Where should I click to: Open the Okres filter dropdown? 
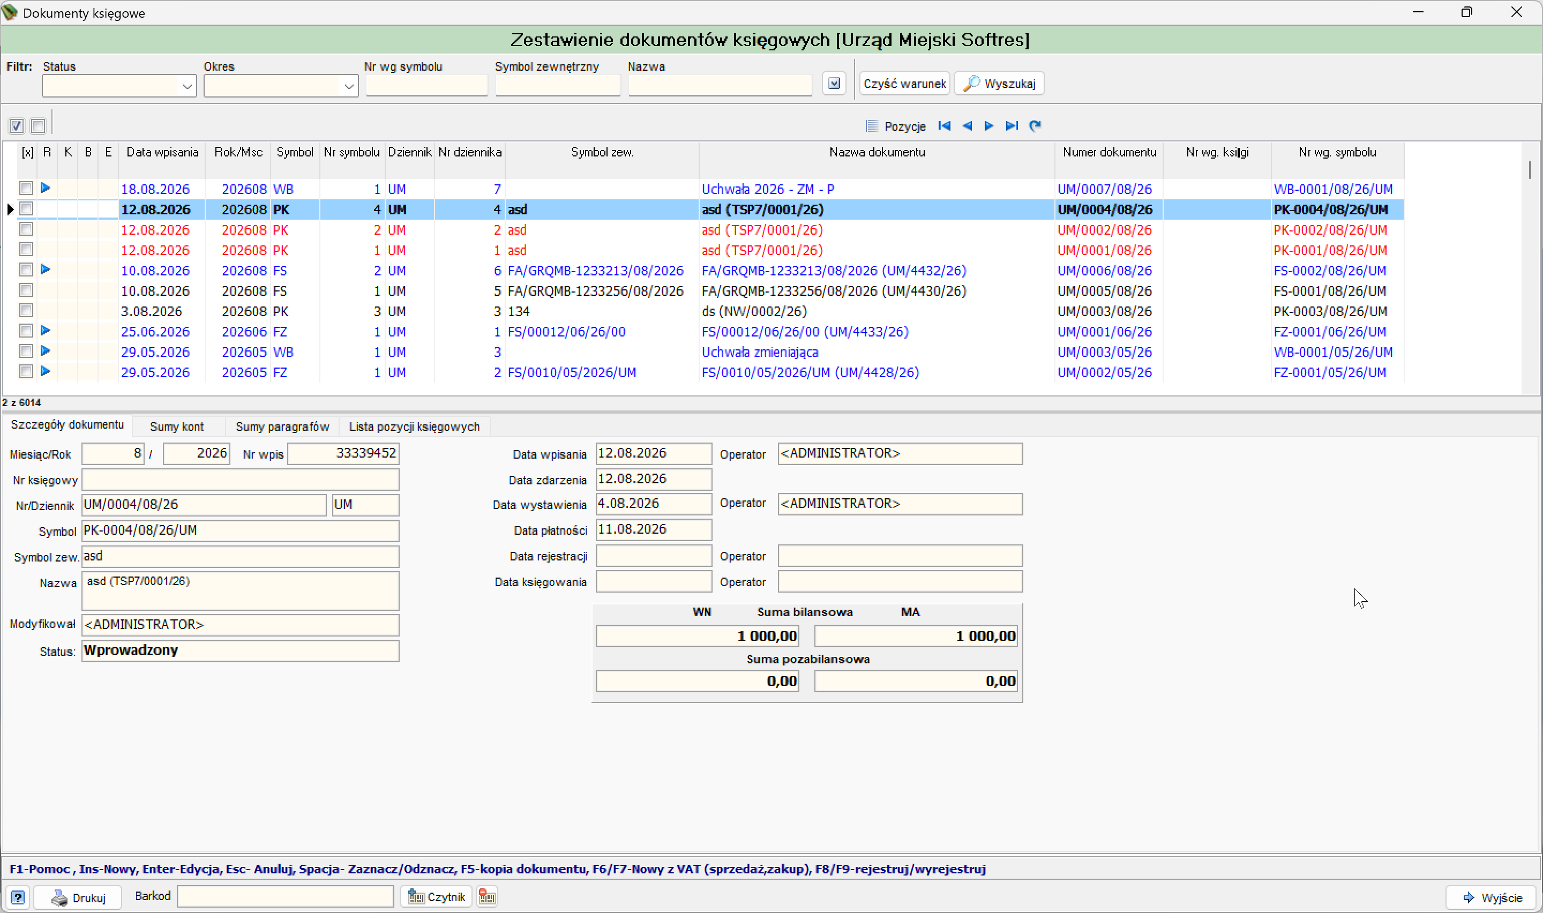349,86
